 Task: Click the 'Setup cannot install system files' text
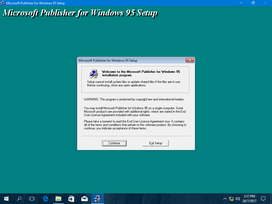pyautogui.click(x=134, y=83)
